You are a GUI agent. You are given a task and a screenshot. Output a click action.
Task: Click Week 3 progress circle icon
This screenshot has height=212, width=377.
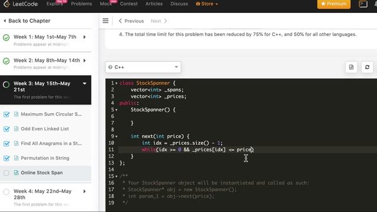tap(6, 85)
